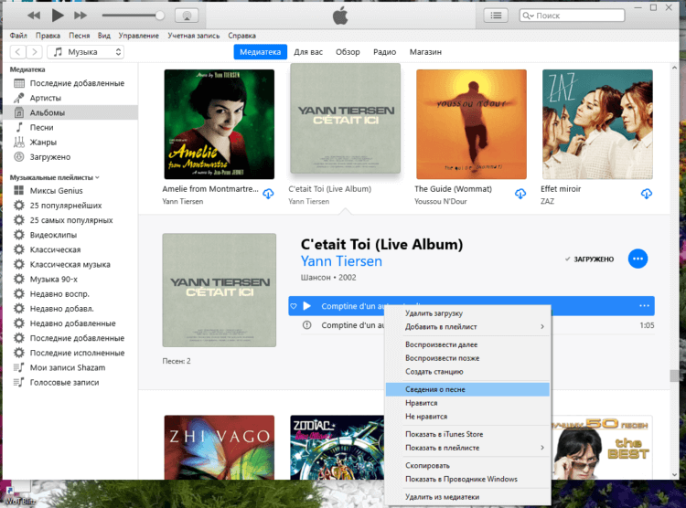686x508 pixels.
Task: Download The Guide (Wommat) via cloud icon
Action: tap(520, 194)
